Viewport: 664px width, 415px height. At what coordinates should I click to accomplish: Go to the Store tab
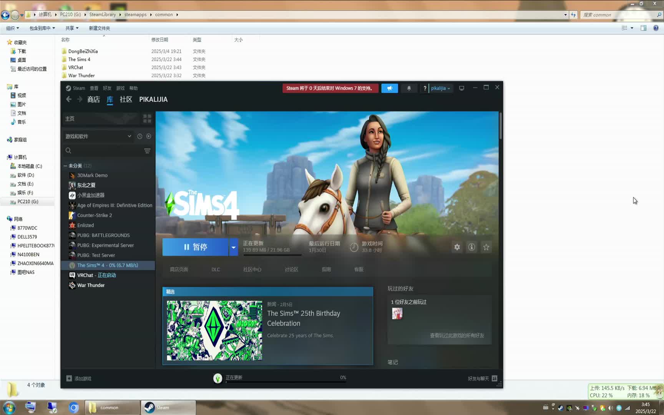click(93, 100)
